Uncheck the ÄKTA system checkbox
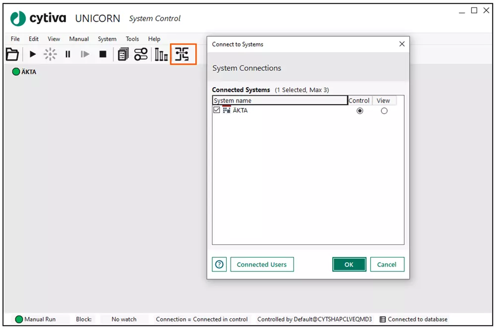The width and height of the screenshot is (496, 329). pyautogui.click(x=216, y=110)
